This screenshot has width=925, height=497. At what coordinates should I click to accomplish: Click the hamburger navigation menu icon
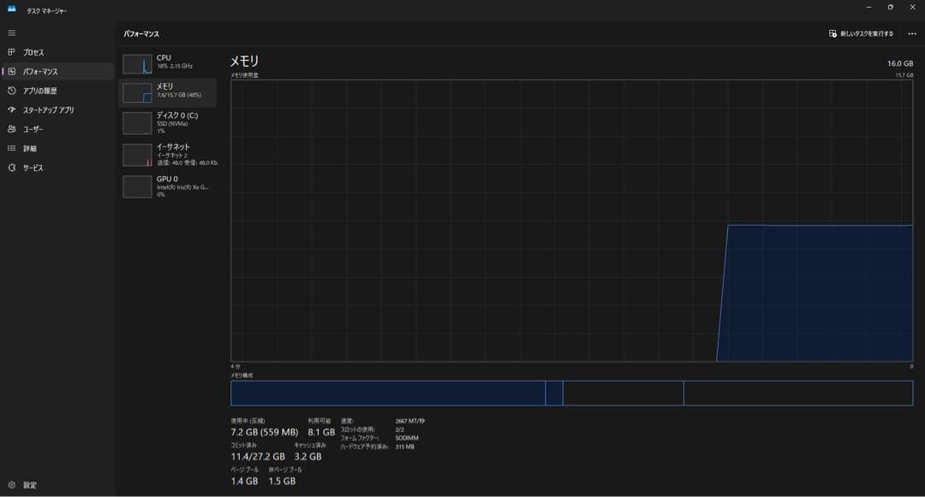(x=12, y=33)
